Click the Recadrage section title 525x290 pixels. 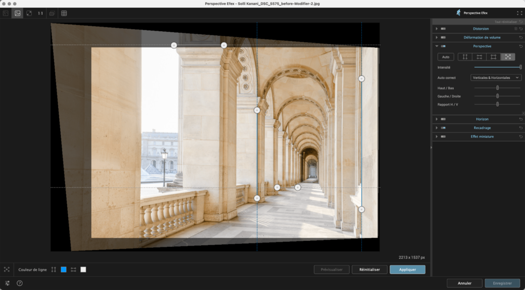click(x=482, y=128)
